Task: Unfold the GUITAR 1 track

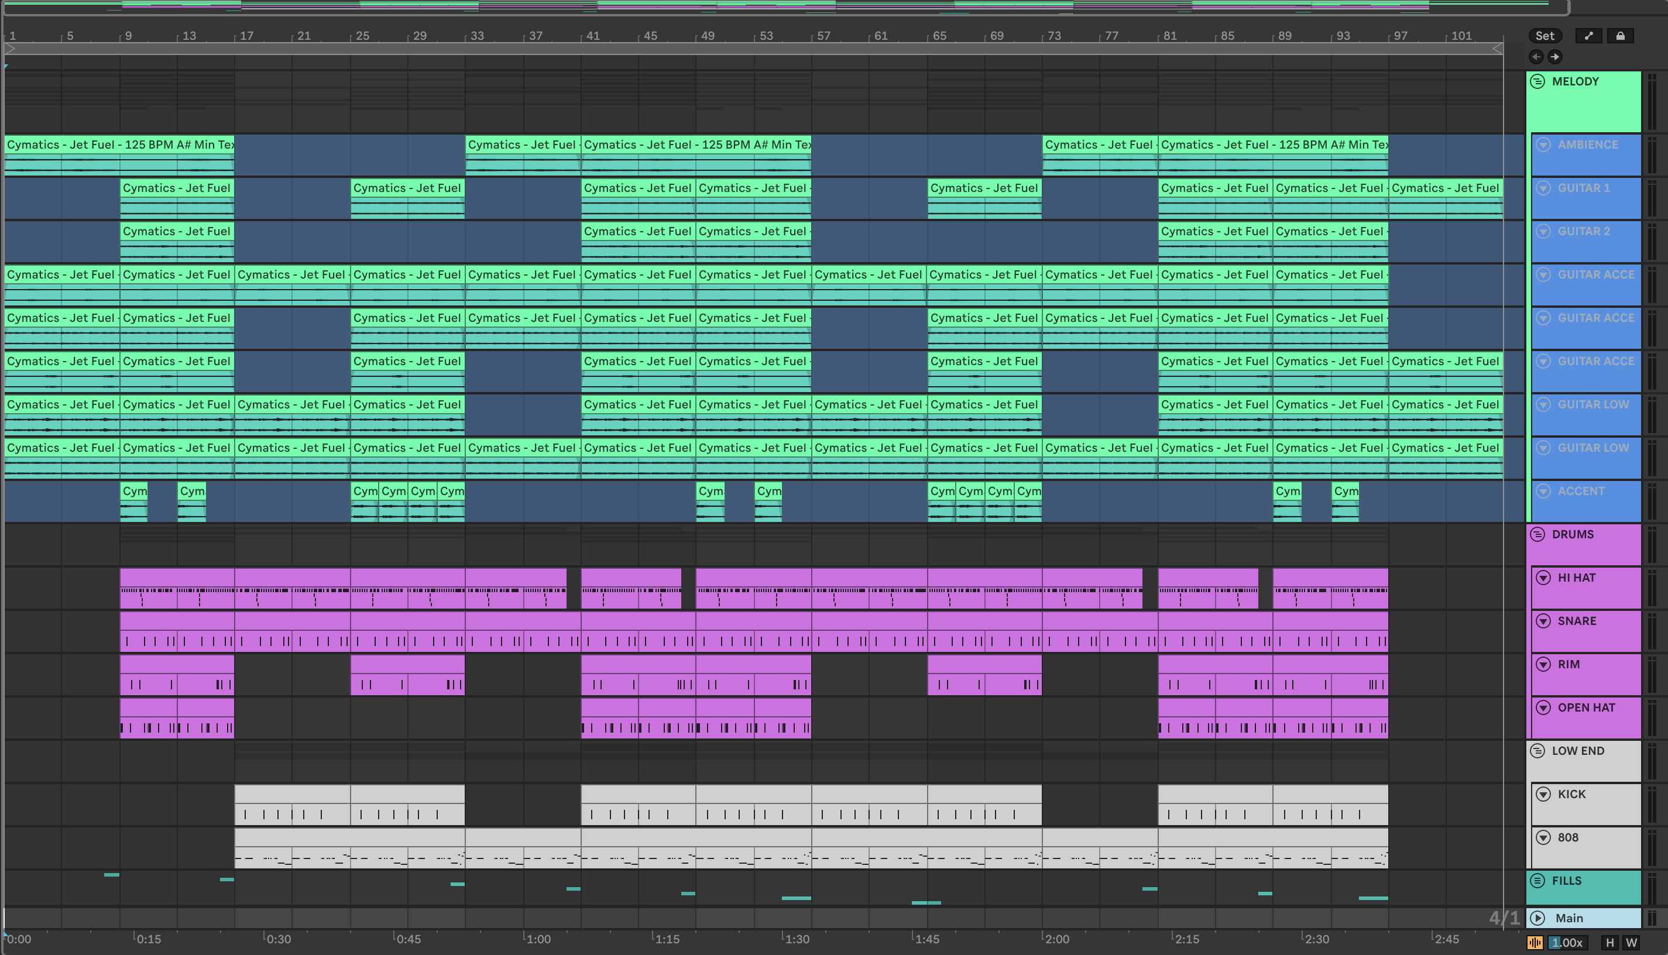Action: [1543, 188]
